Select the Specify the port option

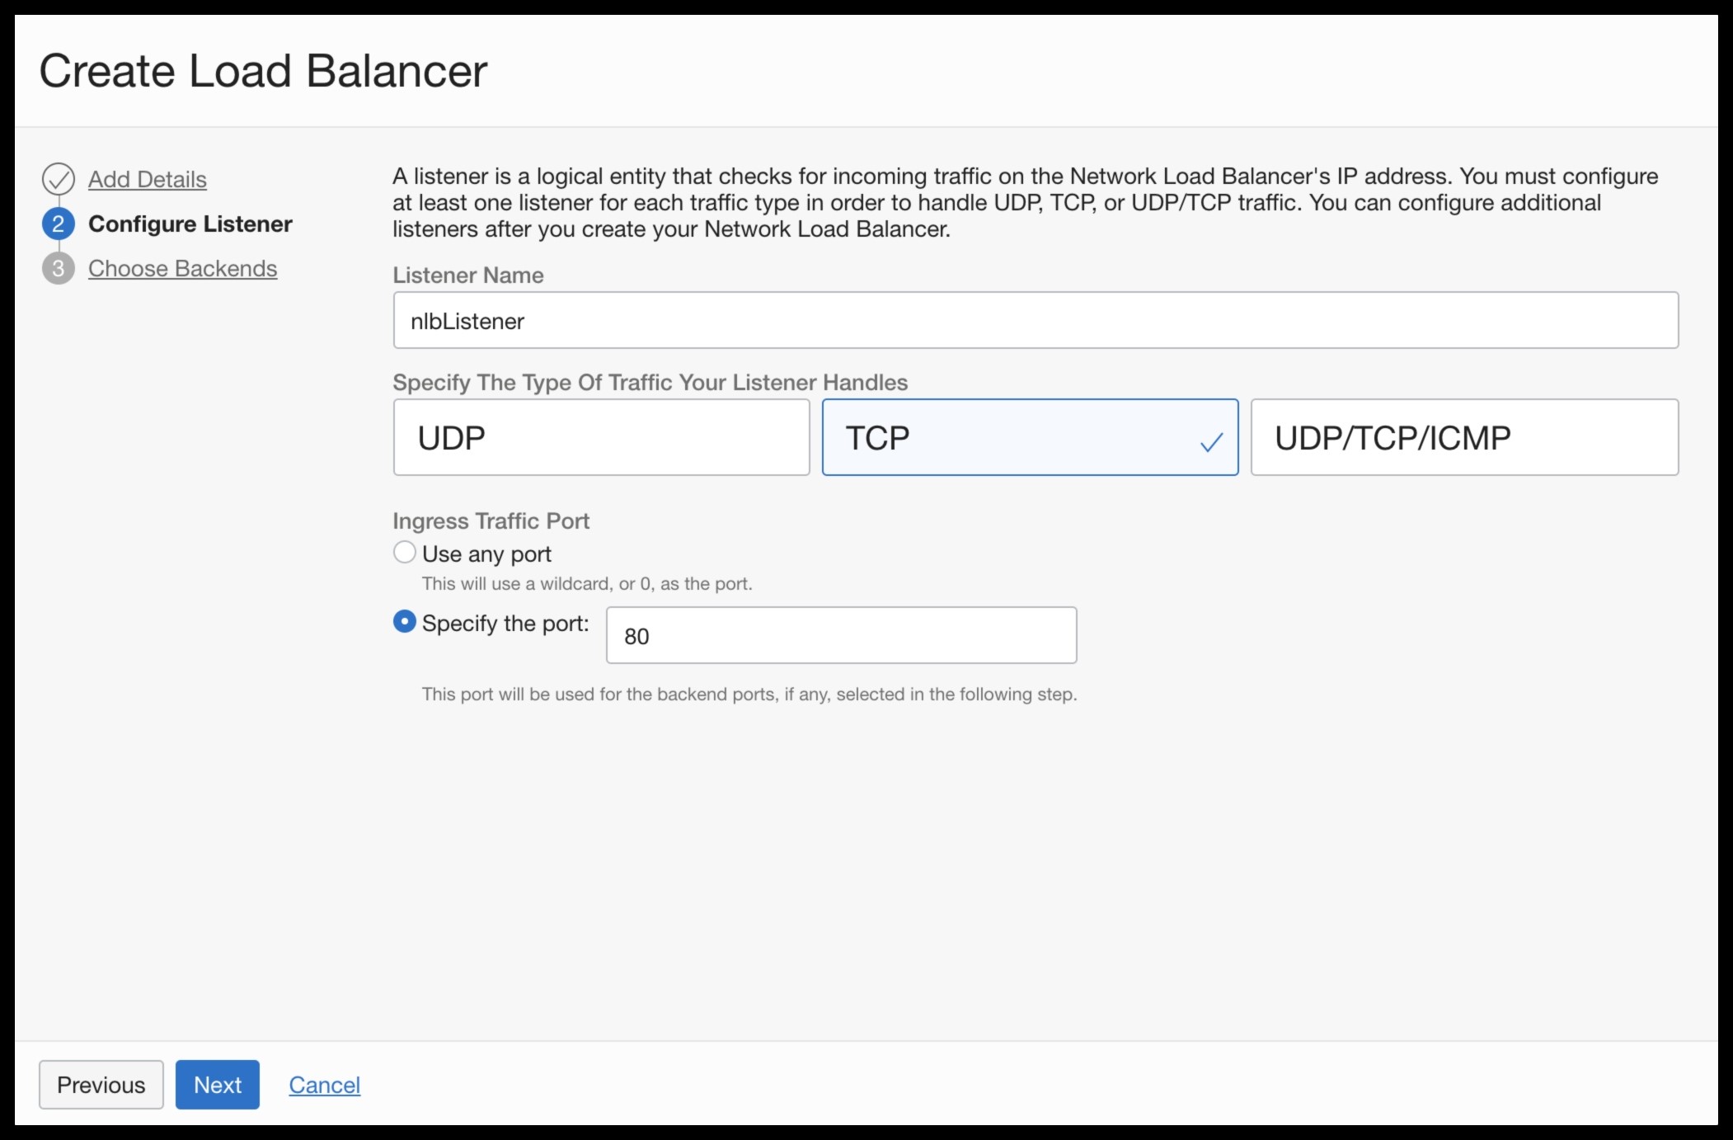point(404,623)
